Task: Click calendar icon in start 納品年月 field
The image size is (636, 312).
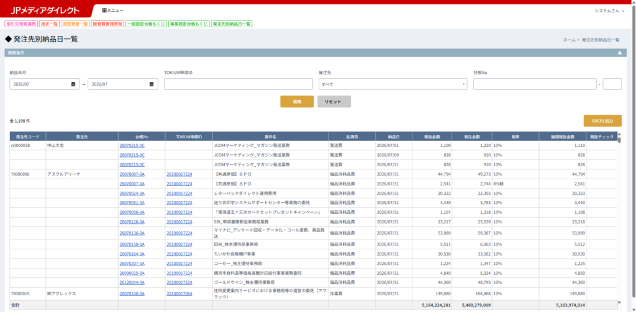Action: pyautogui.click(x=73, y=84)
